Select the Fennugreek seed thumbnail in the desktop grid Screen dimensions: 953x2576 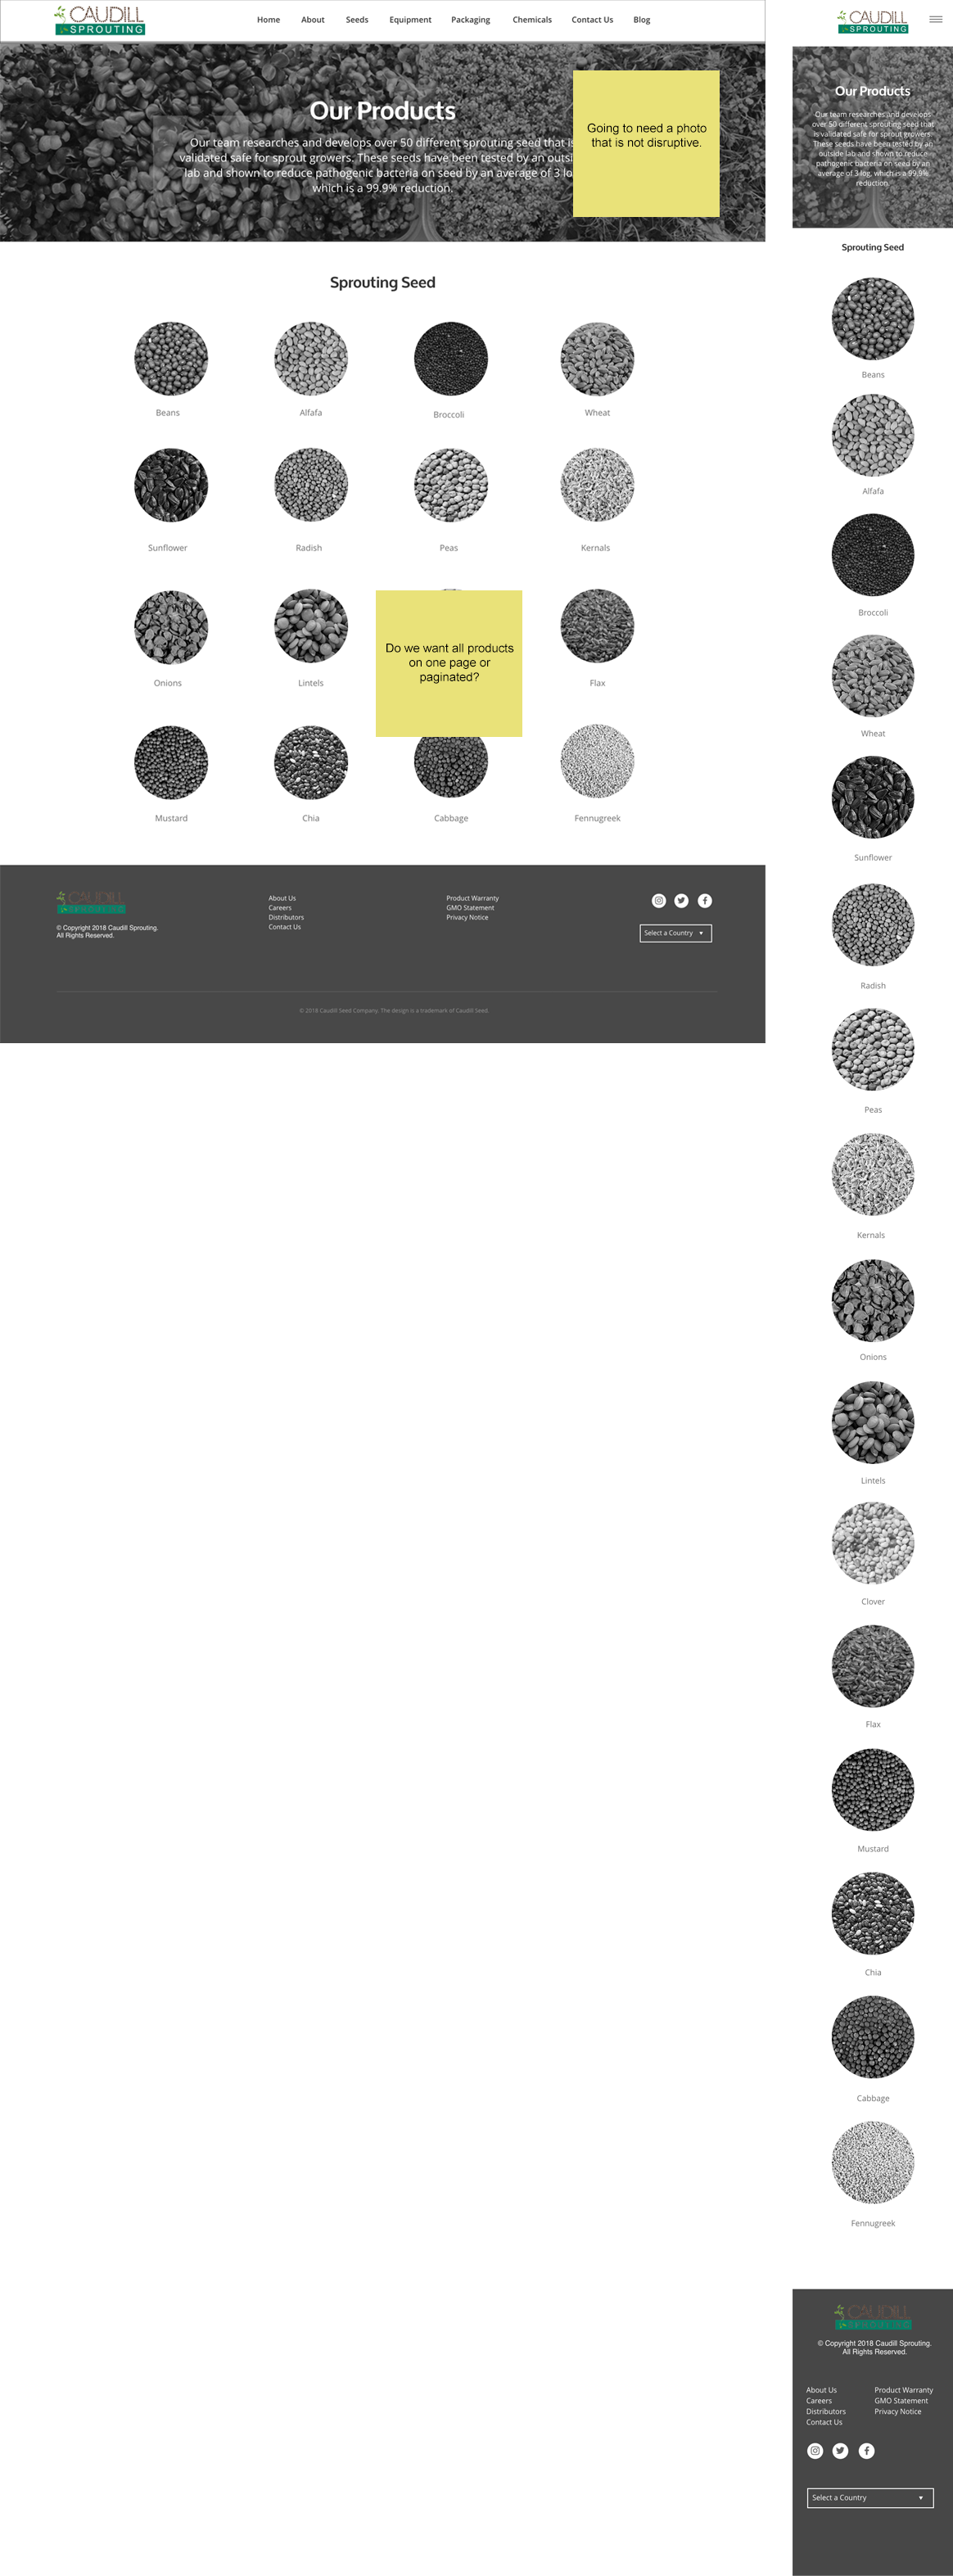click(x=597, y=761)
